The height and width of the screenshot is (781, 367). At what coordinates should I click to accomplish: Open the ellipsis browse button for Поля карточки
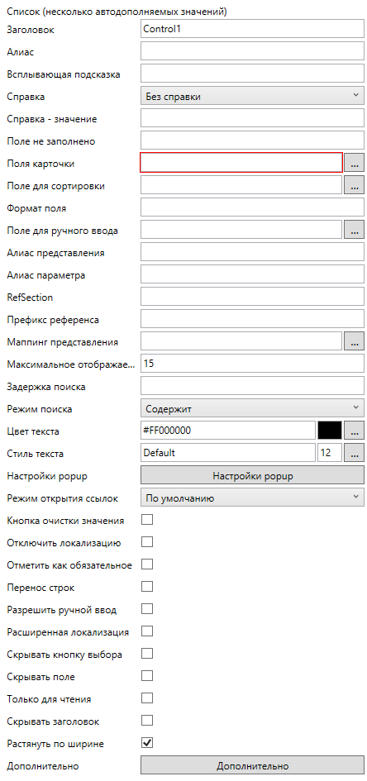coord(354,162)
